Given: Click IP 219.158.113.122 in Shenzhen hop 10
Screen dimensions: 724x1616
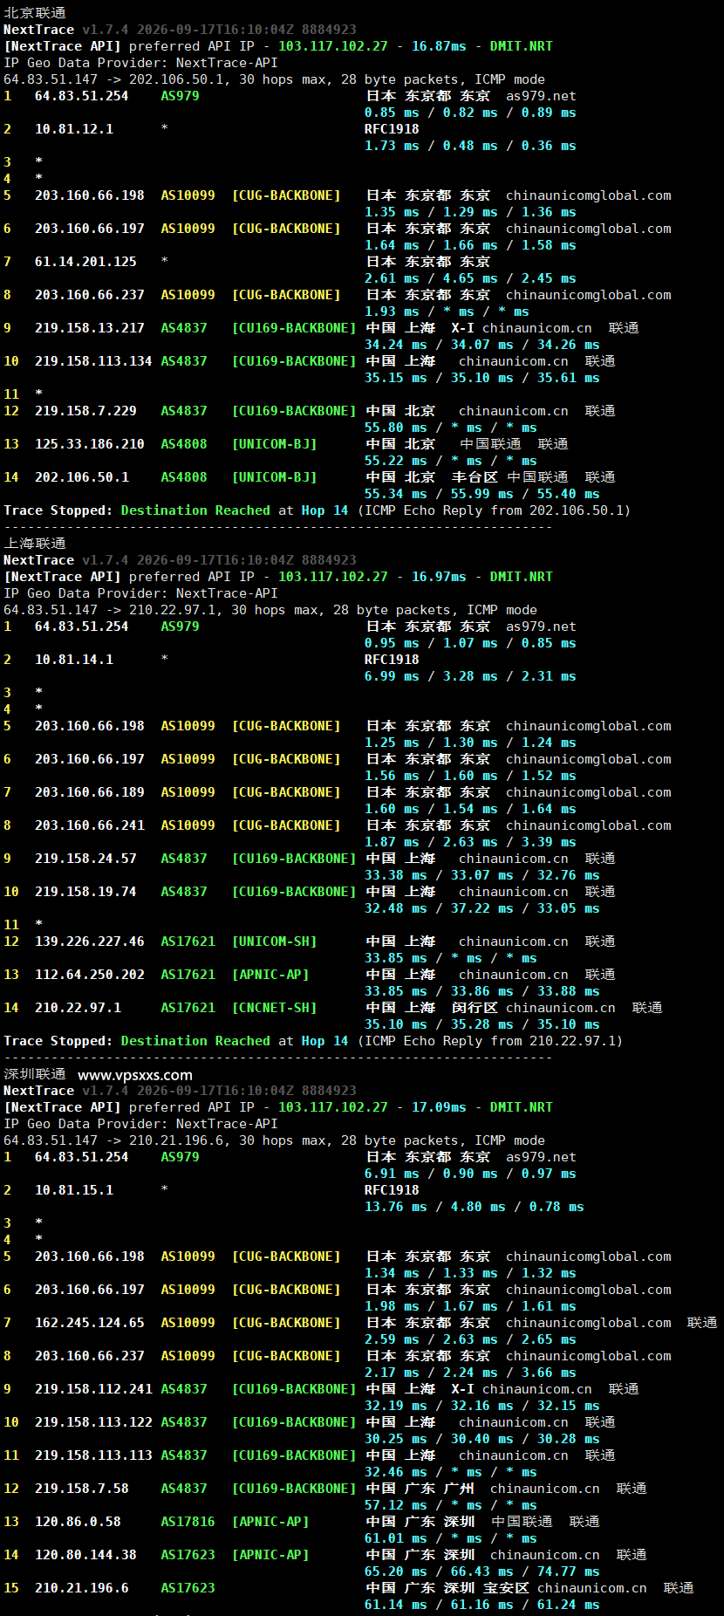Looking at the screenshot, I should click(x=93, y=1422).
